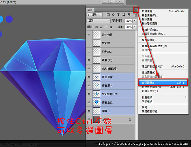Choose 鎖定圖層(L) from the menu
The width and height of the screenshot is (191, 147).
[163, 40]
